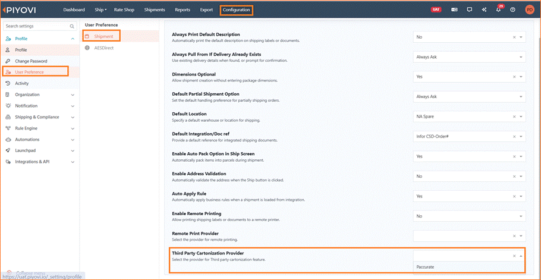Click the Change Password key icon
The image size is (541, 280).
(8, 61)
